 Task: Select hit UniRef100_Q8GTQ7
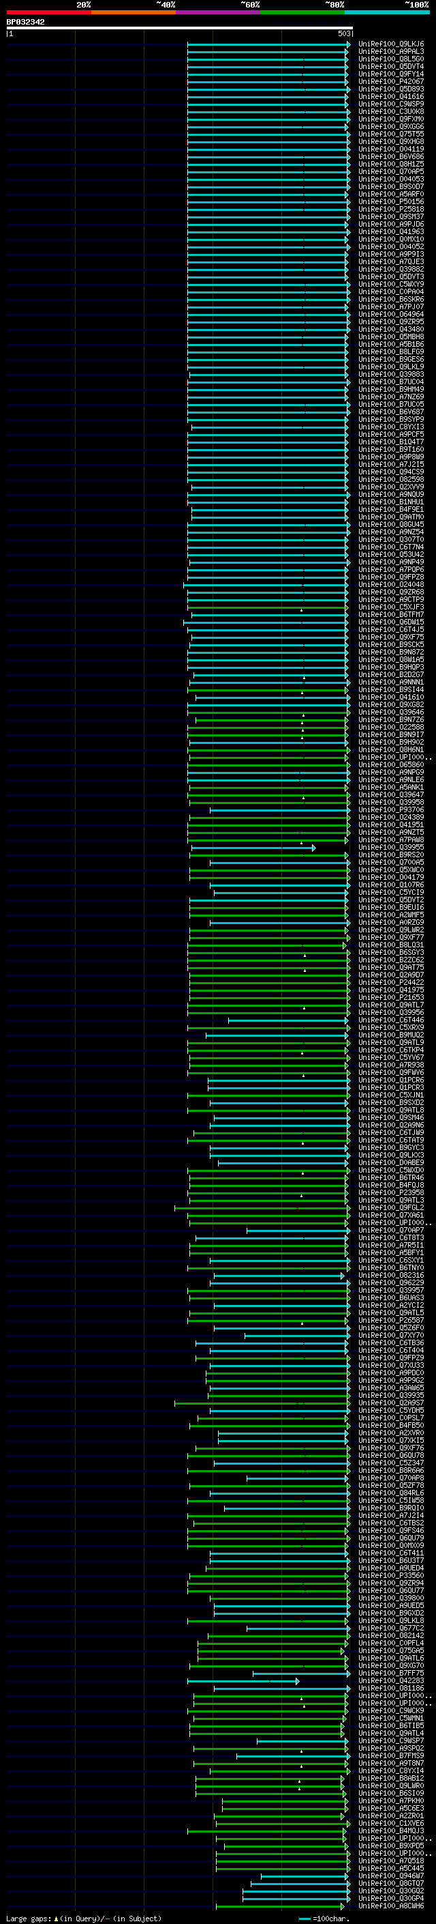(391, 1884)
